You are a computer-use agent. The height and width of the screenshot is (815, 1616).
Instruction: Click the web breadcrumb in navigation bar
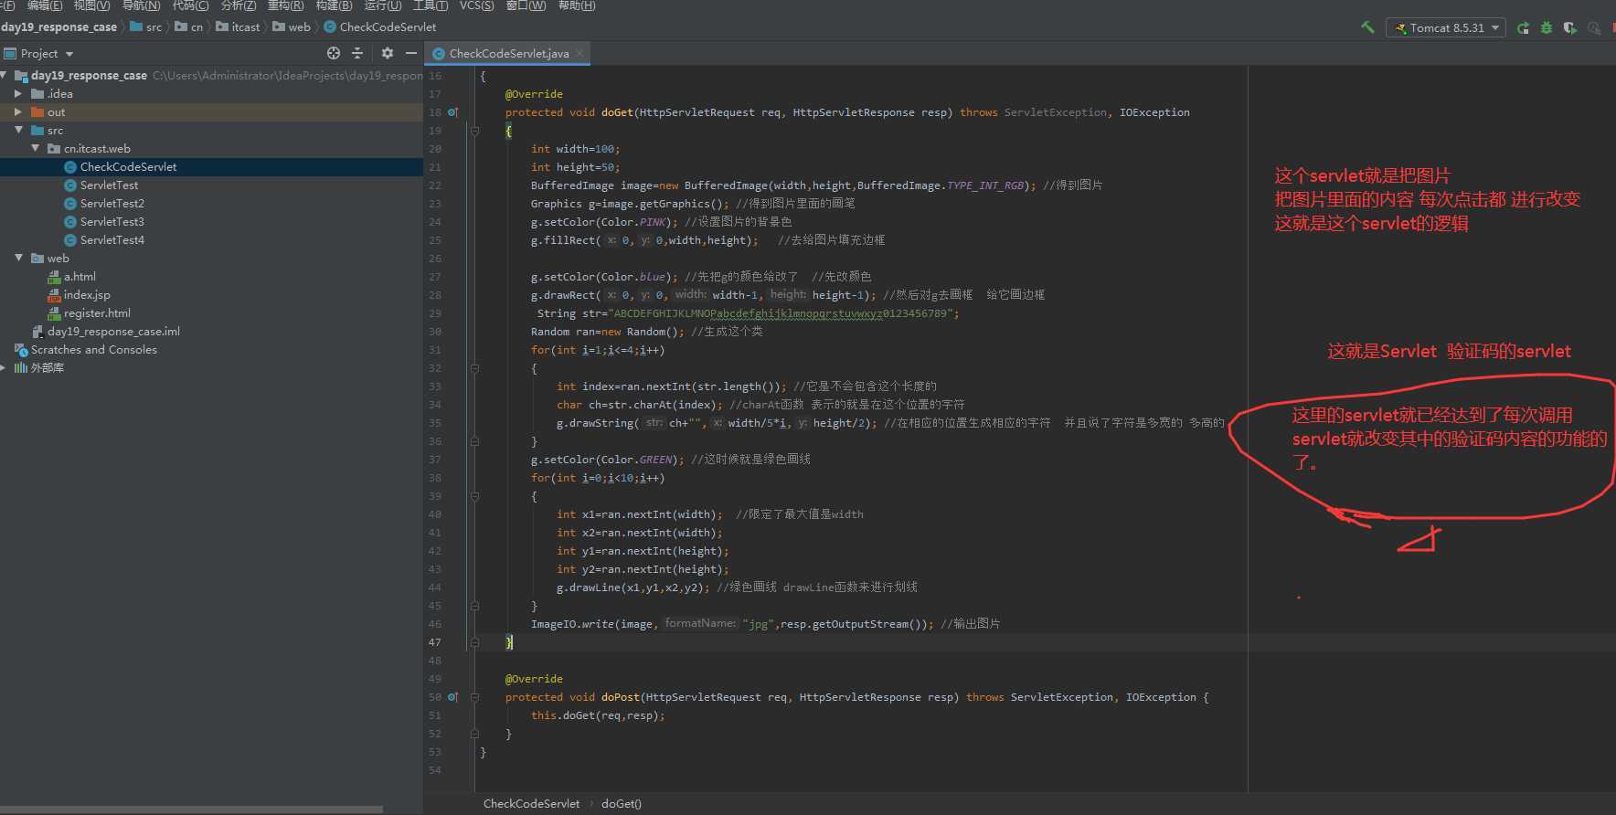coord(292,27)
